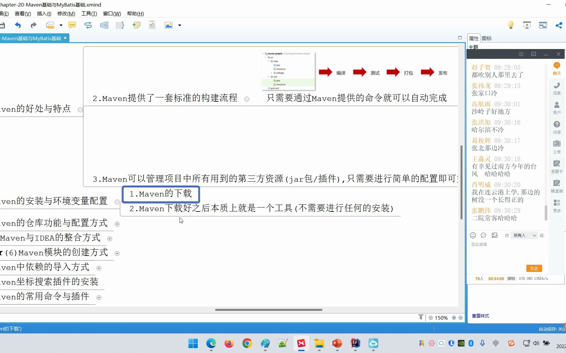This screenshot has width=566, height=353.
Task: Open the 聊天 chat tab in side rail
Action: 557,69
